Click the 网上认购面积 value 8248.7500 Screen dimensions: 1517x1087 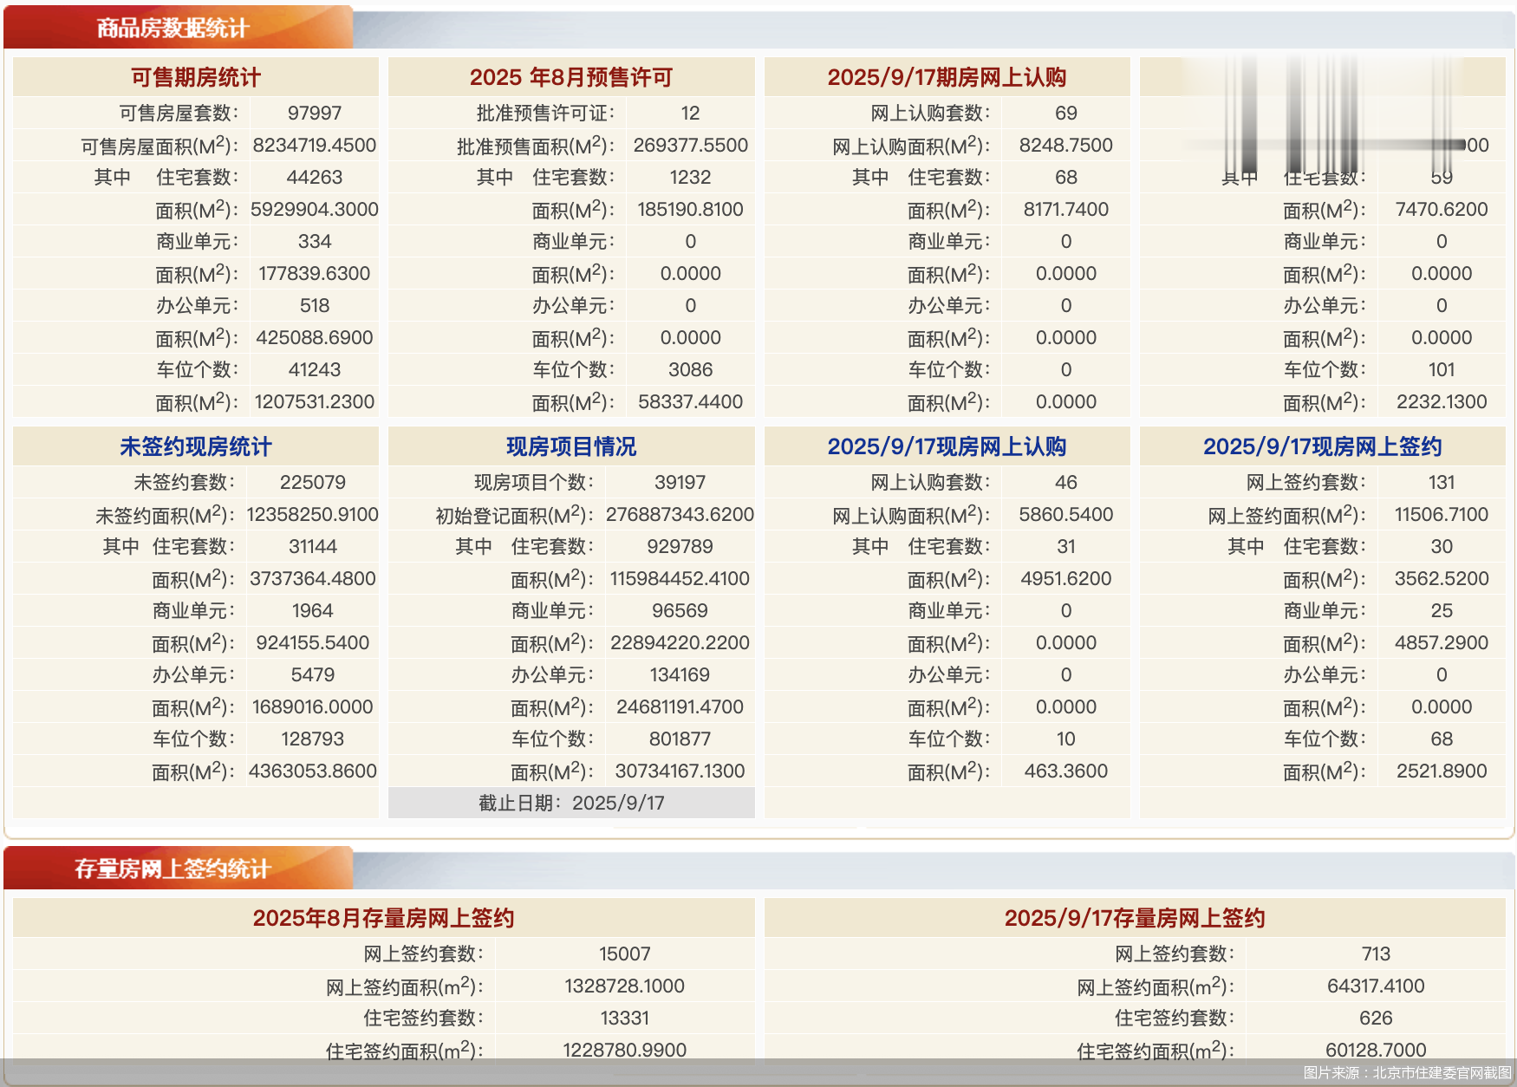(x=1066, y=145)
